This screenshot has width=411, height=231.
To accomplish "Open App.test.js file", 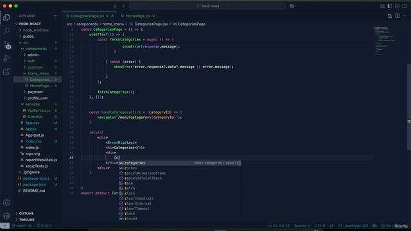I will pyautogui.click(x=35, y=135).
